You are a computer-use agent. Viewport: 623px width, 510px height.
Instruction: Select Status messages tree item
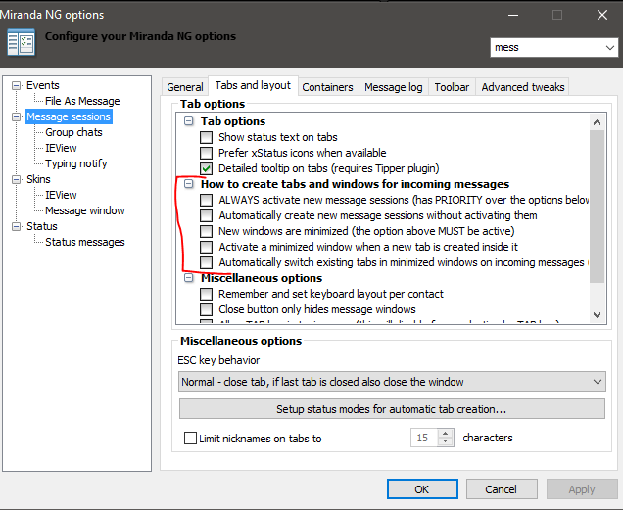click(84, 242)
